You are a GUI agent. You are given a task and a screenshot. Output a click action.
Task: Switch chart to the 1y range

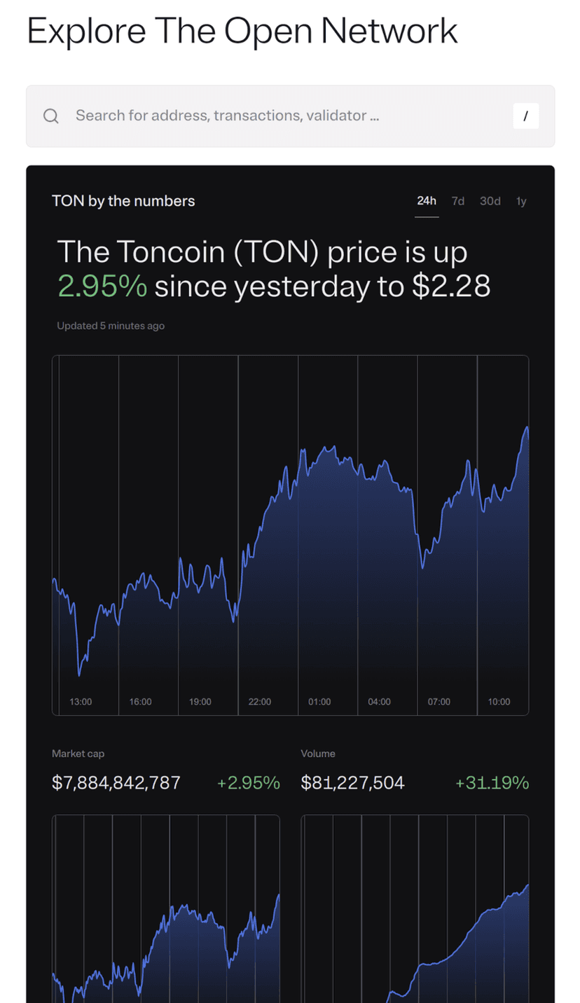(x=521, y=202)
